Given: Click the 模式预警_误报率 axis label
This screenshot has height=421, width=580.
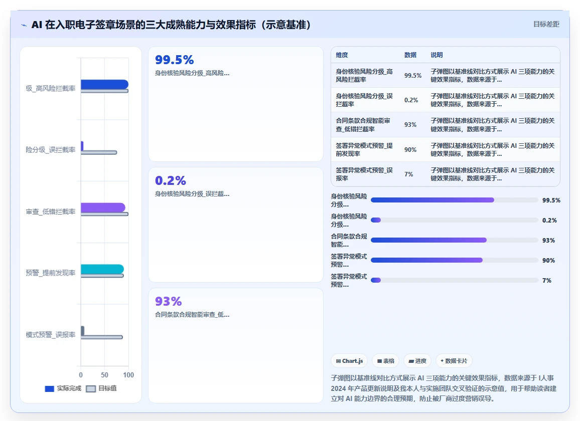Looking at the screenshot, I should click(x=50, y=334).
